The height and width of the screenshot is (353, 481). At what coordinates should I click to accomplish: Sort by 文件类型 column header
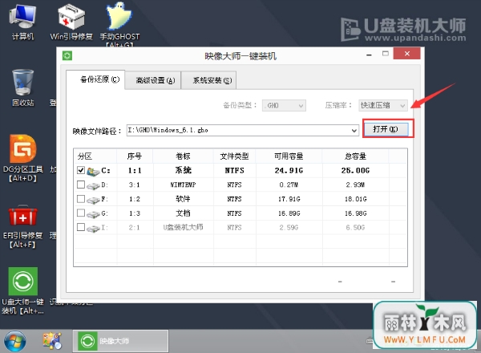tap(235, 156)
